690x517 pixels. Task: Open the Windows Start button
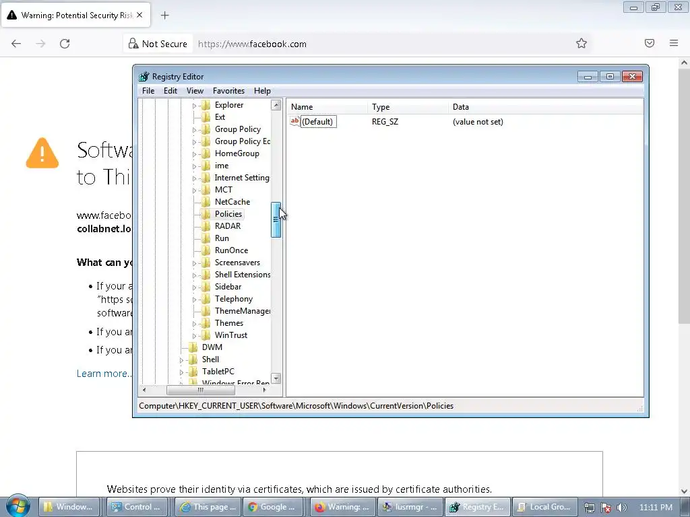(x=18, y=506)
